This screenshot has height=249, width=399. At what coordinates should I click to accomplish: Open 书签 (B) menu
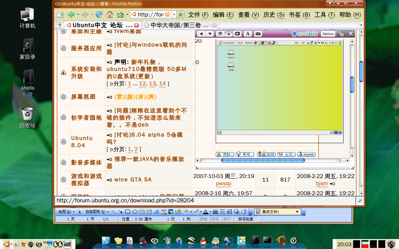(299, 15)
